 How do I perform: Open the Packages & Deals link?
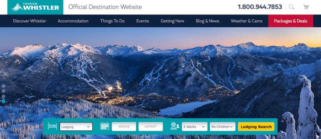pyautogui.click(x=291, y=21)
